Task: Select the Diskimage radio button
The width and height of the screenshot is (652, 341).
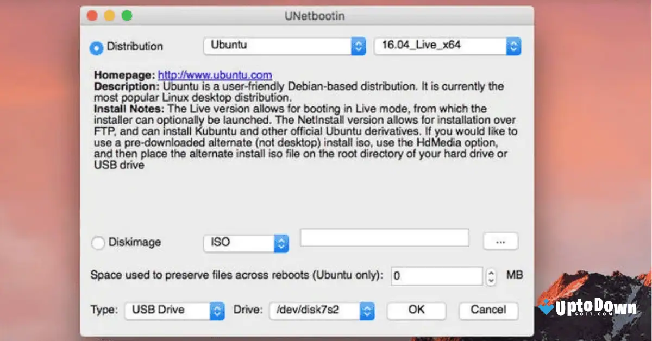Action: tap(98, 243)
